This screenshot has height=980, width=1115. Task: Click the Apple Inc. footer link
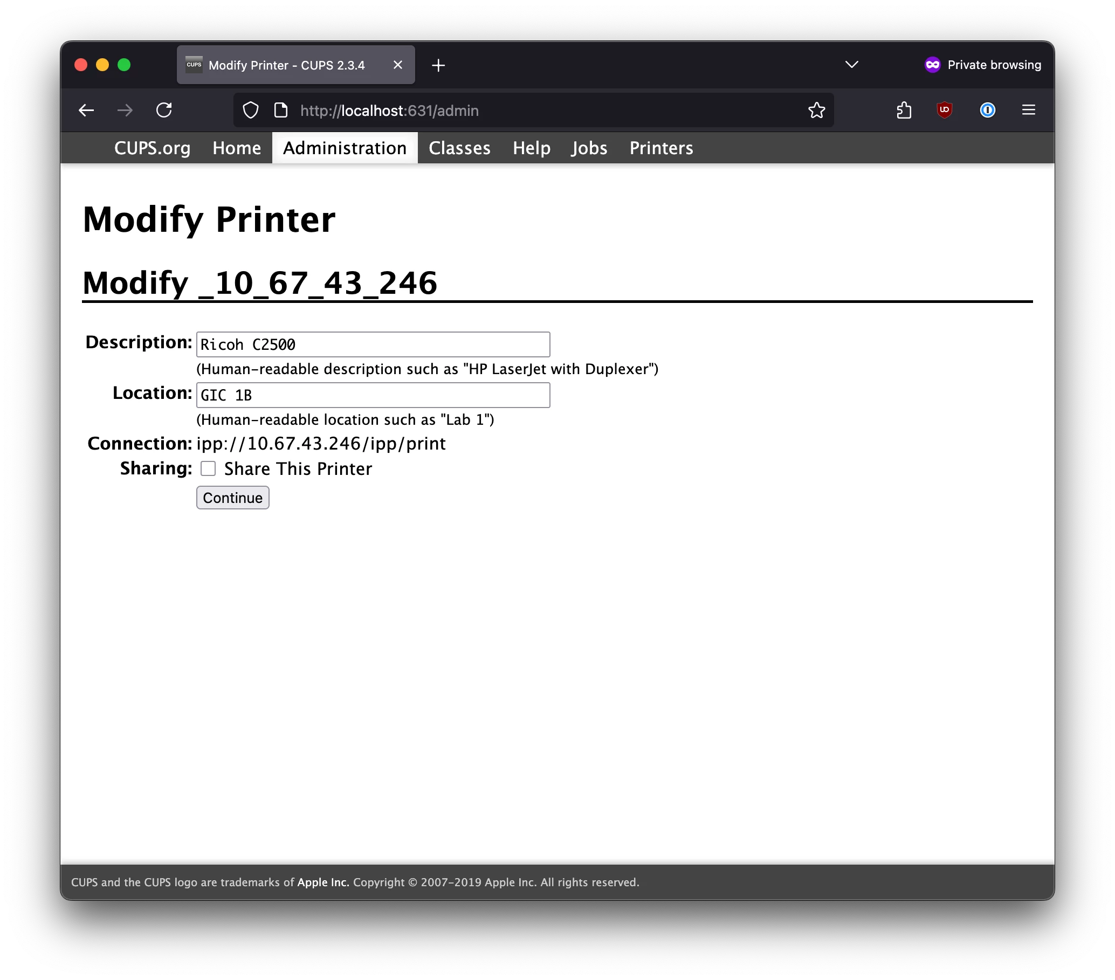click(323, 882)
